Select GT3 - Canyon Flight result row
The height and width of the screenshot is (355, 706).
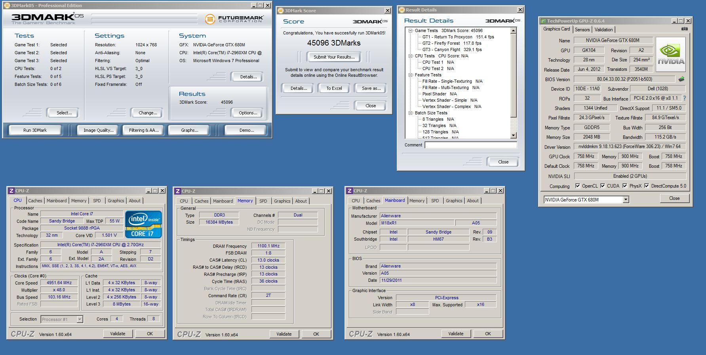[452, 49]
